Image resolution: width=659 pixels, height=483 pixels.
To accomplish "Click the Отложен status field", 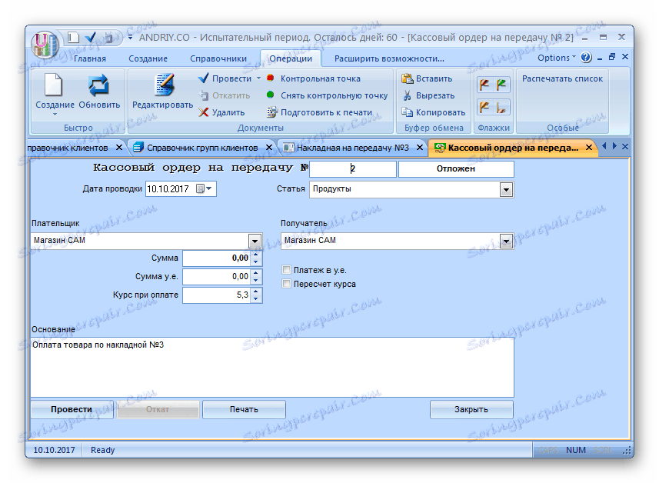I will coord(456,168).
